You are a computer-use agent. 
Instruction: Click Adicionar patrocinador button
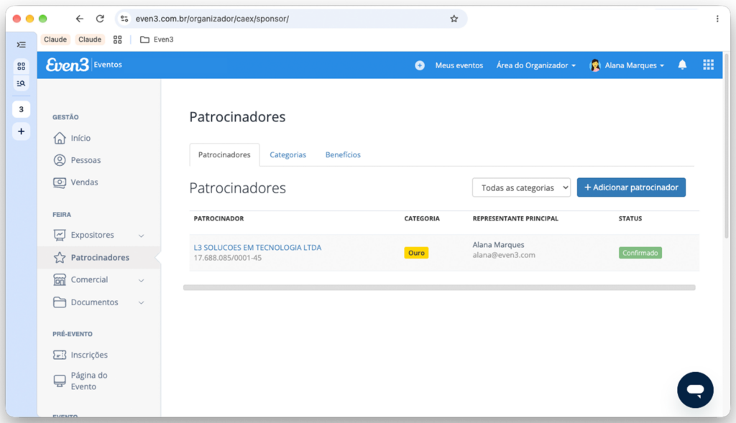(x=631, y=187)
